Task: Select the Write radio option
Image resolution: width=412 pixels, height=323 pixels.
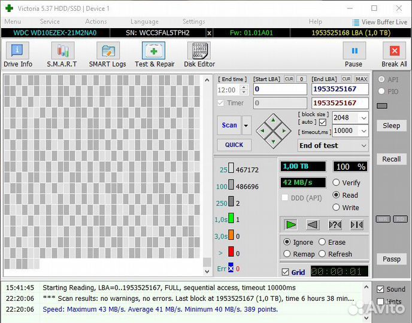Action: click(x=337, y=208)
